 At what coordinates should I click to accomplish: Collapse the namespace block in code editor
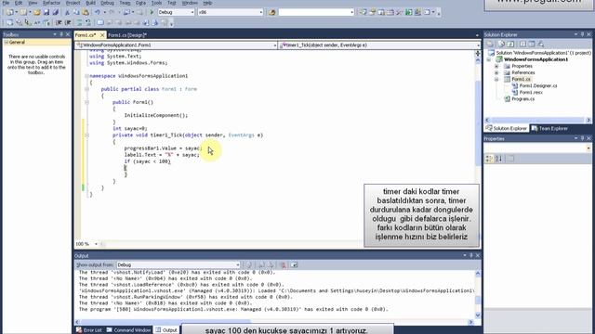tap(86, 76)
